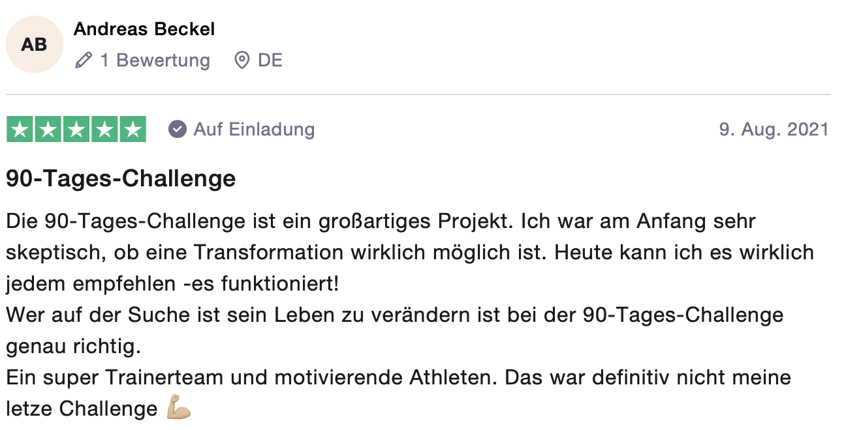846x430 pixels.
Task: Click the fourth green rating star
Action: click(x=104, y=129)
